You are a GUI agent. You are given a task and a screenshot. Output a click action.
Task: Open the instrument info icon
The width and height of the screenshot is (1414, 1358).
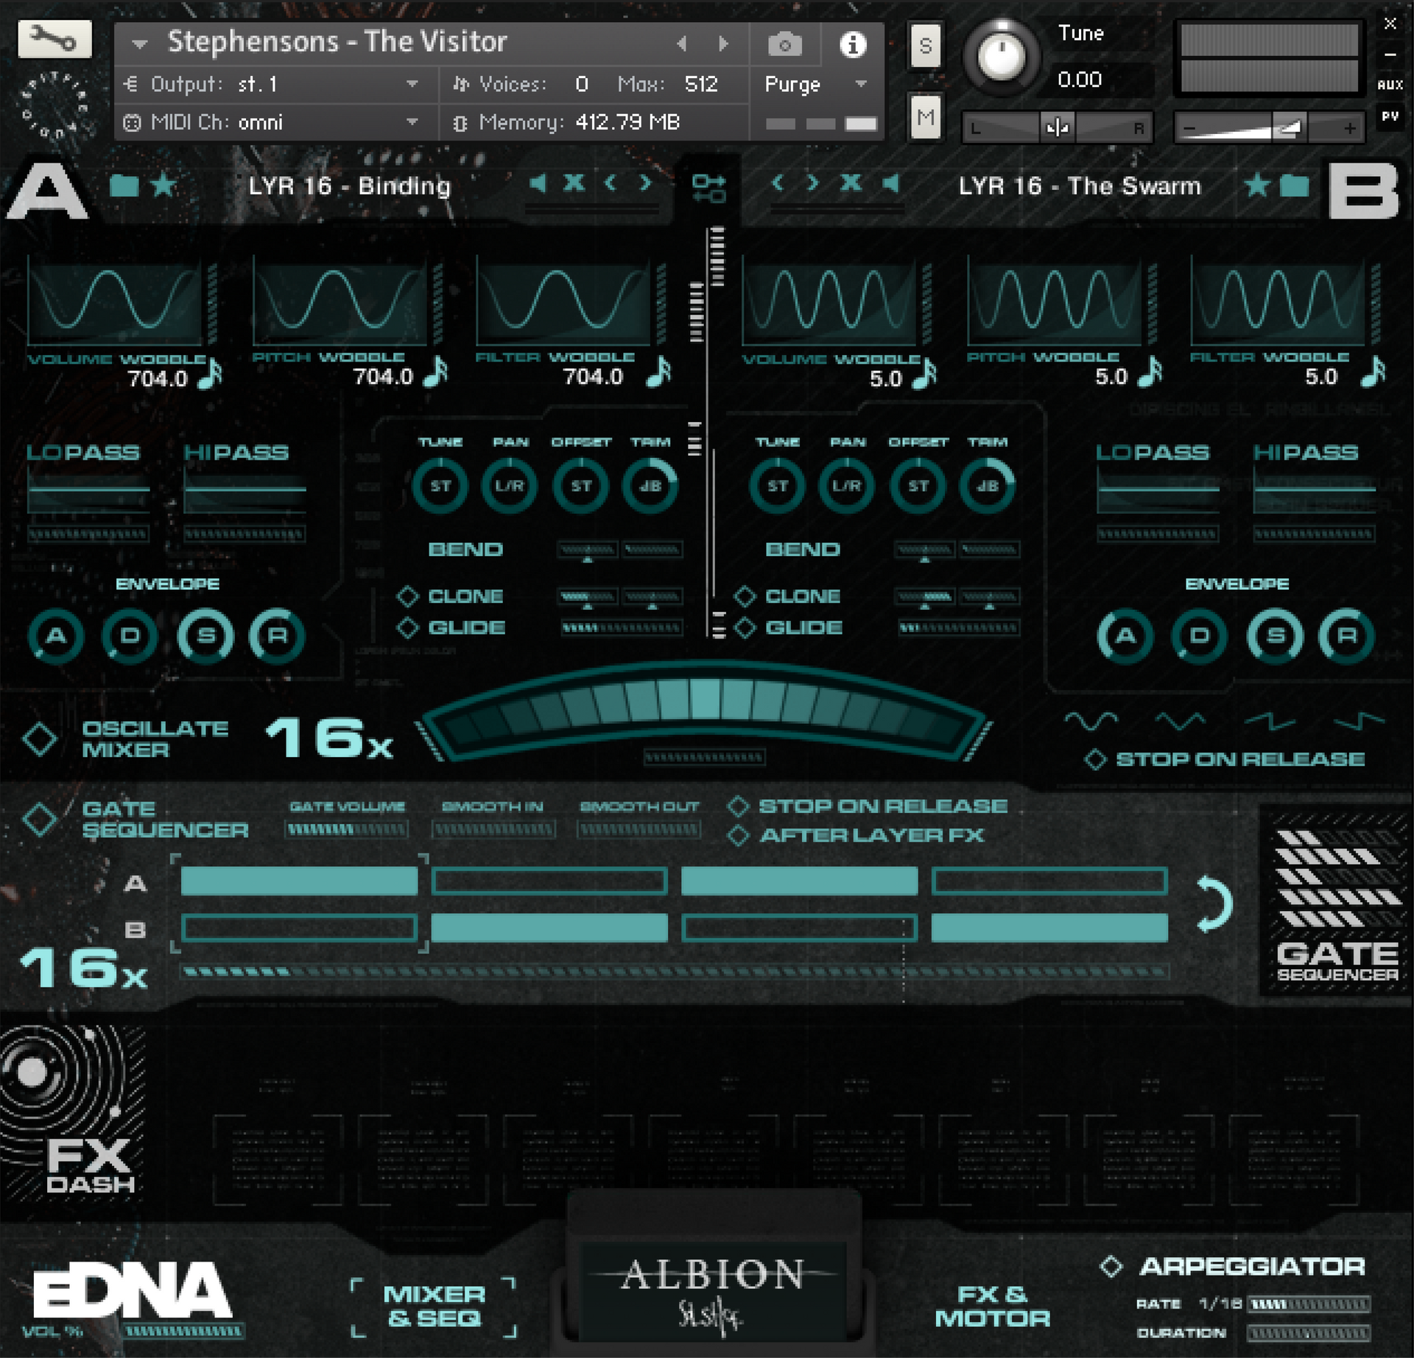pyautogui.click(x=852, y=45)
